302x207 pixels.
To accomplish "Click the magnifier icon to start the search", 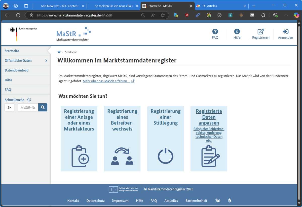I will pyautogui.click(x=43, y=107).
